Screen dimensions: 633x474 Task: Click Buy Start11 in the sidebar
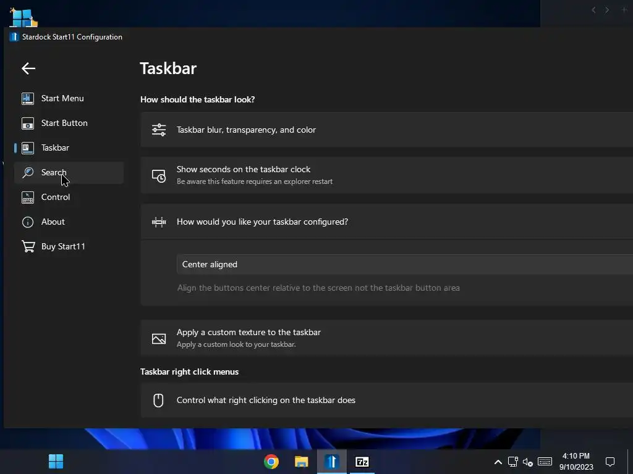pyautogui.click(x=69, y=246)
